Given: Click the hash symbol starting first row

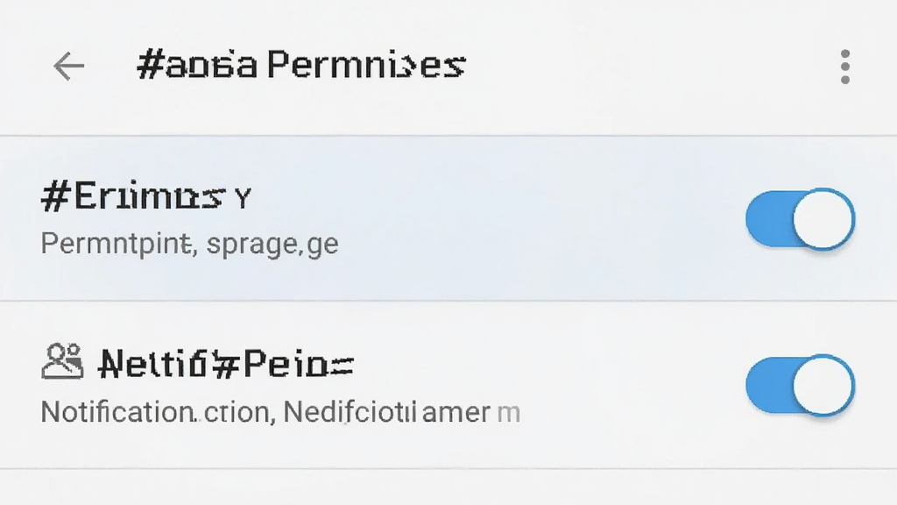Looking at the screenshot, I should [55, 196].
